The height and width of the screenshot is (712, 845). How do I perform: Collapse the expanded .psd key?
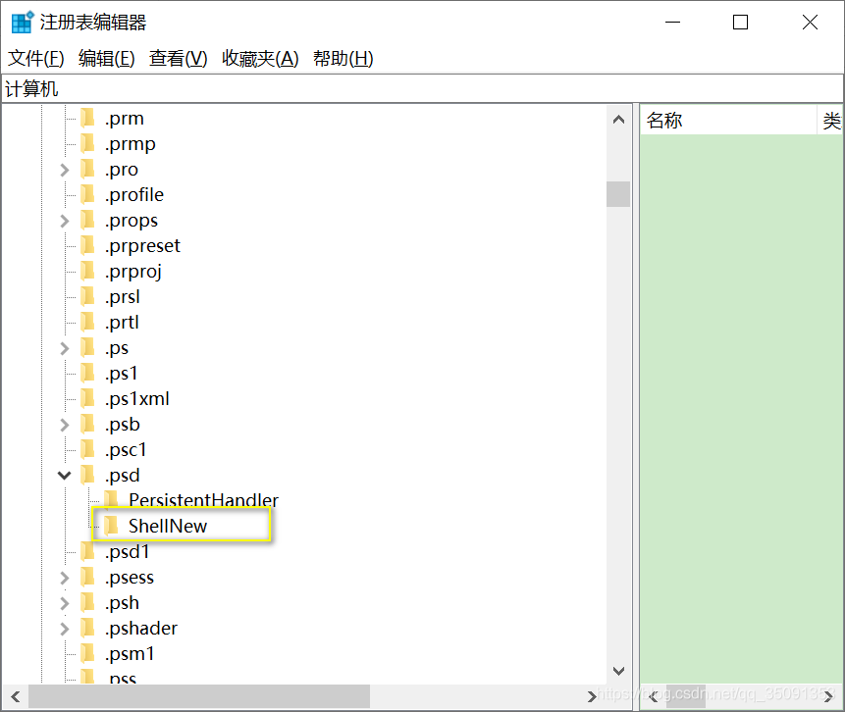pyautogui.click(x=65, y=476)
